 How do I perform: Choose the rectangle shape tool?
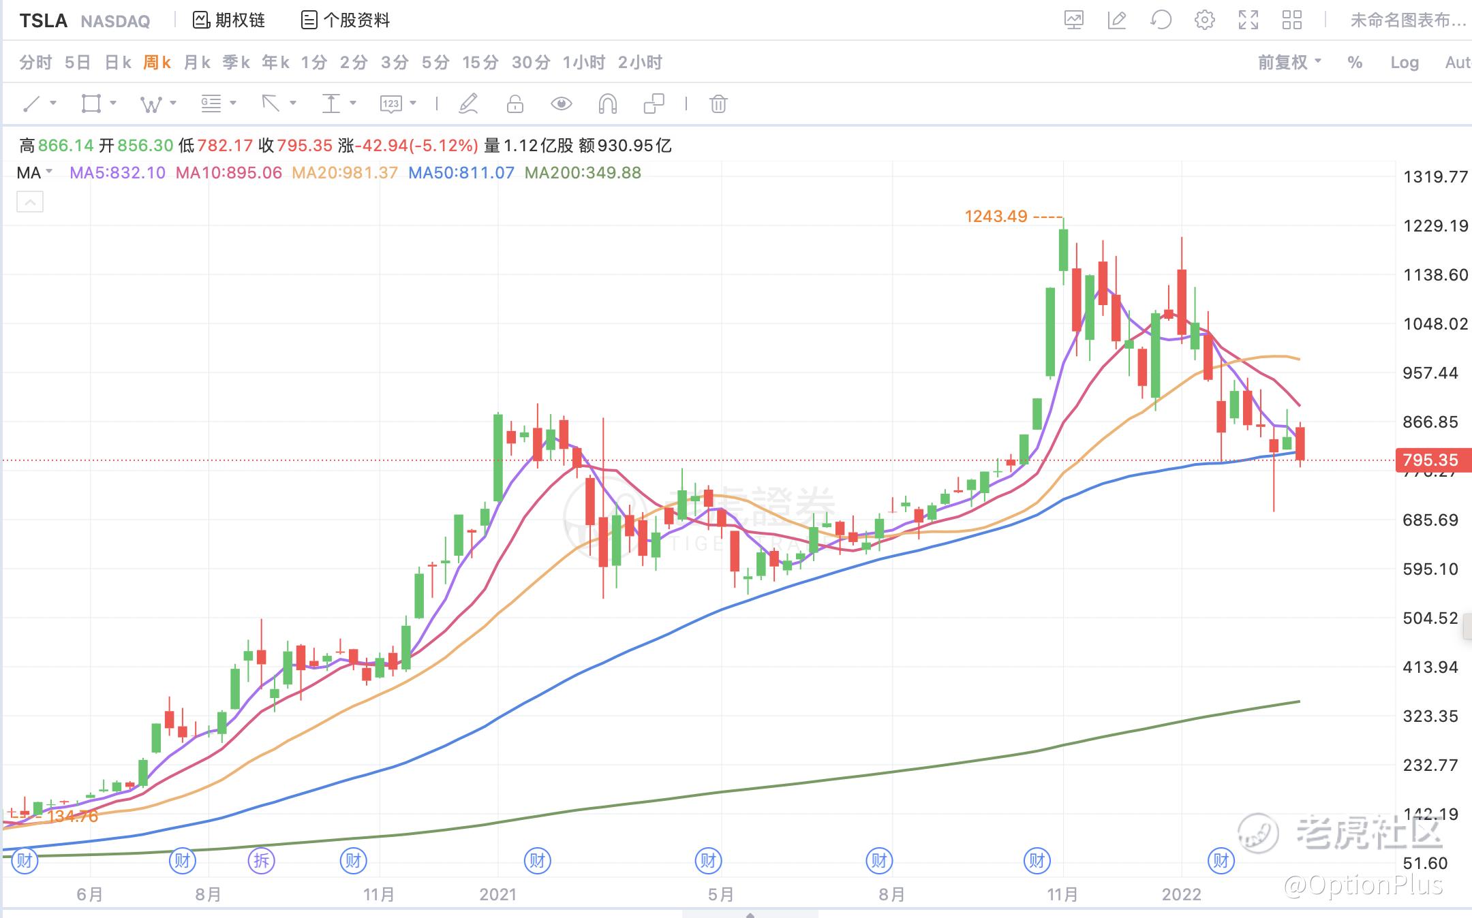point(91,104)
